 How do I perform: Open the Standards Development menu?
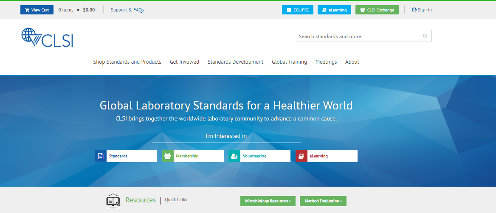(235, 62)
